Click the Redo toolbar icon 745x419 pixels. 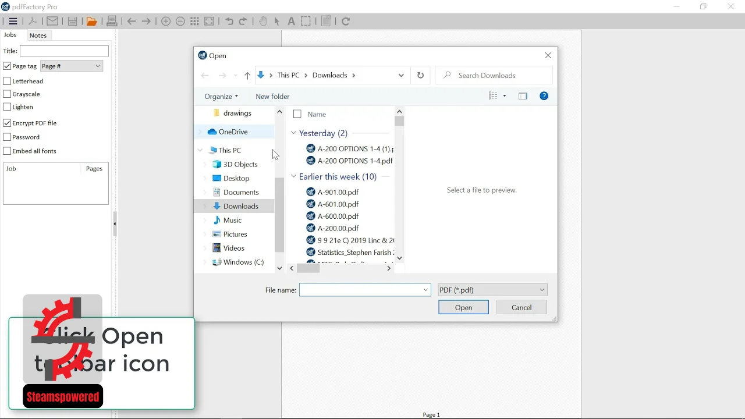(x=243, y=22)
